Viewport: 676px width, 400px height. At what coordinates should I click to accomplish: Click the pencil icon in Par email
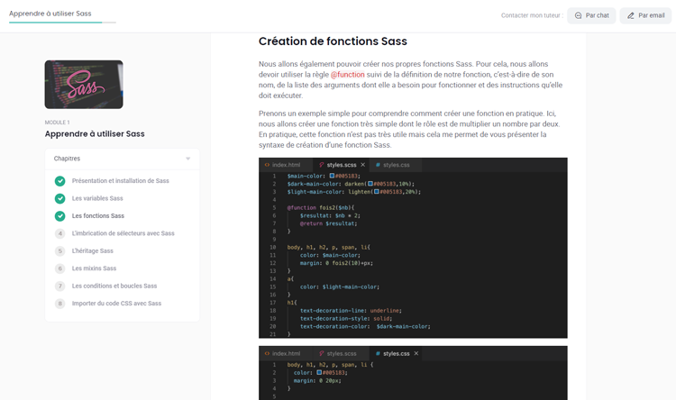(631, 15)
